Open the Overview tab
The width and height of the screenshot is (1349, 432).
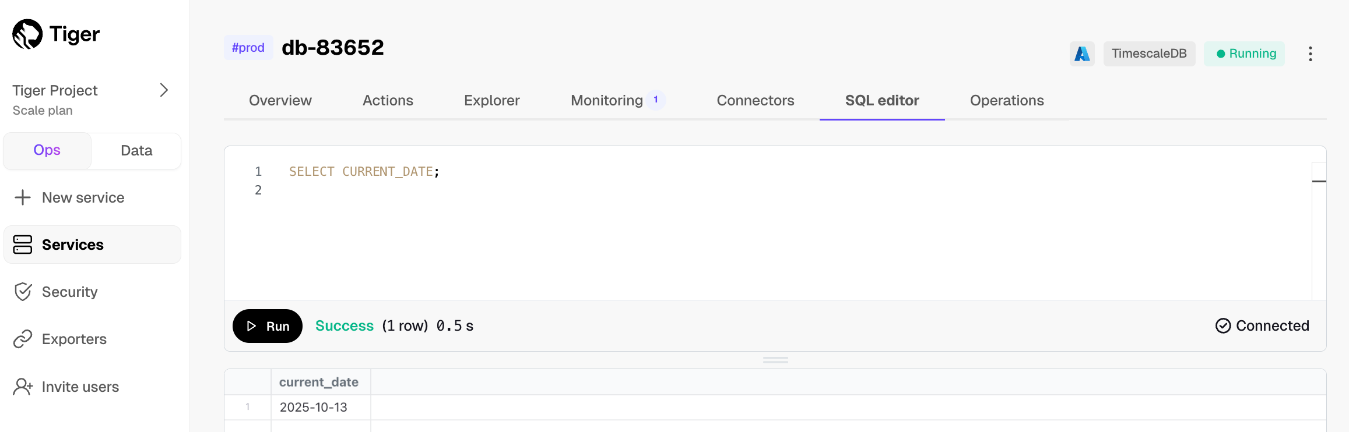280,101
